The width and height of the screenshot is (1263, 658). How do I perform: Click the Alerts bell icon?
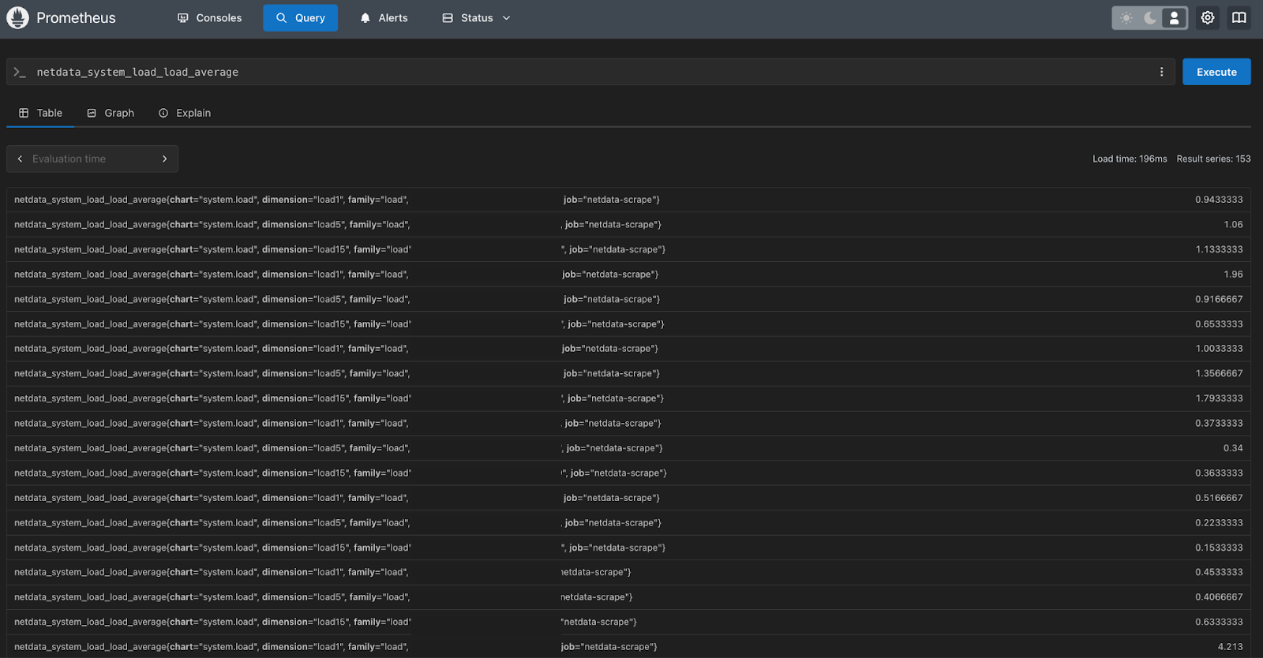pyautogui.click(x=365, y=18)
